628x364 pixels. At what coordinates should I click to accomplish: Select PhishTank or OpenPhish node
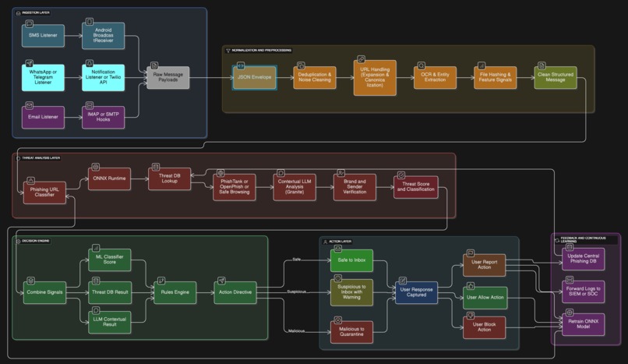[235, 187]
